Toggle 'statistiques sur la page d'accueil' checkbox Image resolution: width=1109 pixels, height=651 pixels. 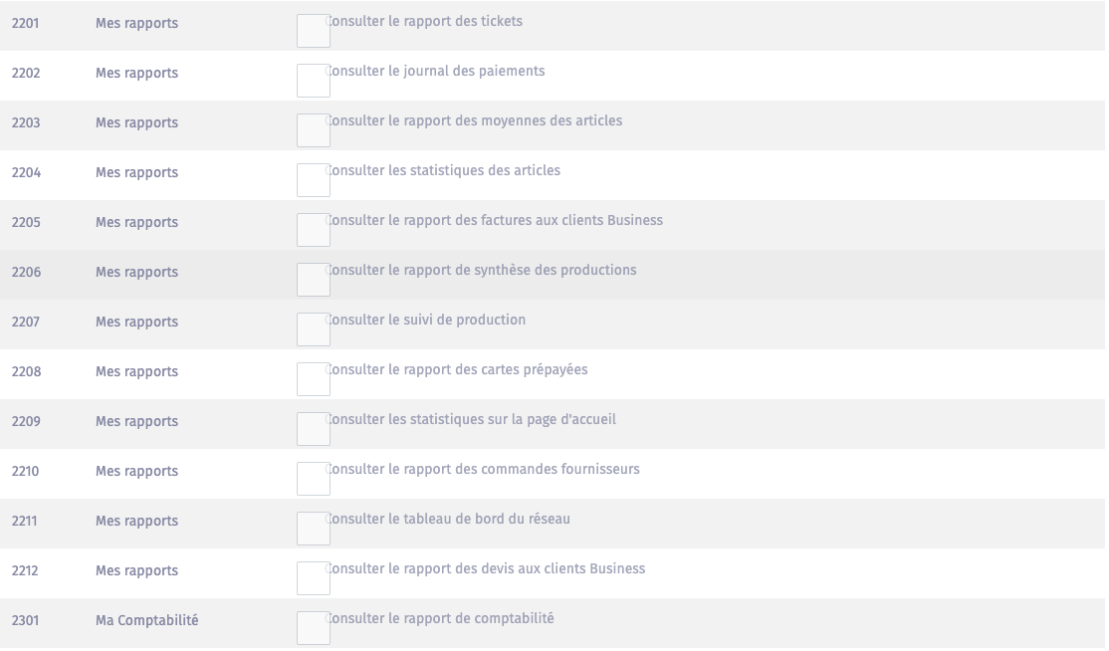pyautogui.click(x=314, y=429)
